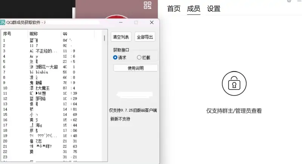Image resolution: width=302 pixels, height=164 pixels.
Task: Click the 清空列表 button
Action: [x=121, y=37]
